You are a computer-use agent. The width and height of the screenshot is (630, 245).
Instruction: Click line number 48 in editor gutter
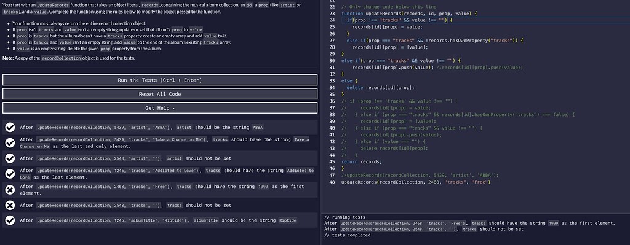(x=332, y=182)
